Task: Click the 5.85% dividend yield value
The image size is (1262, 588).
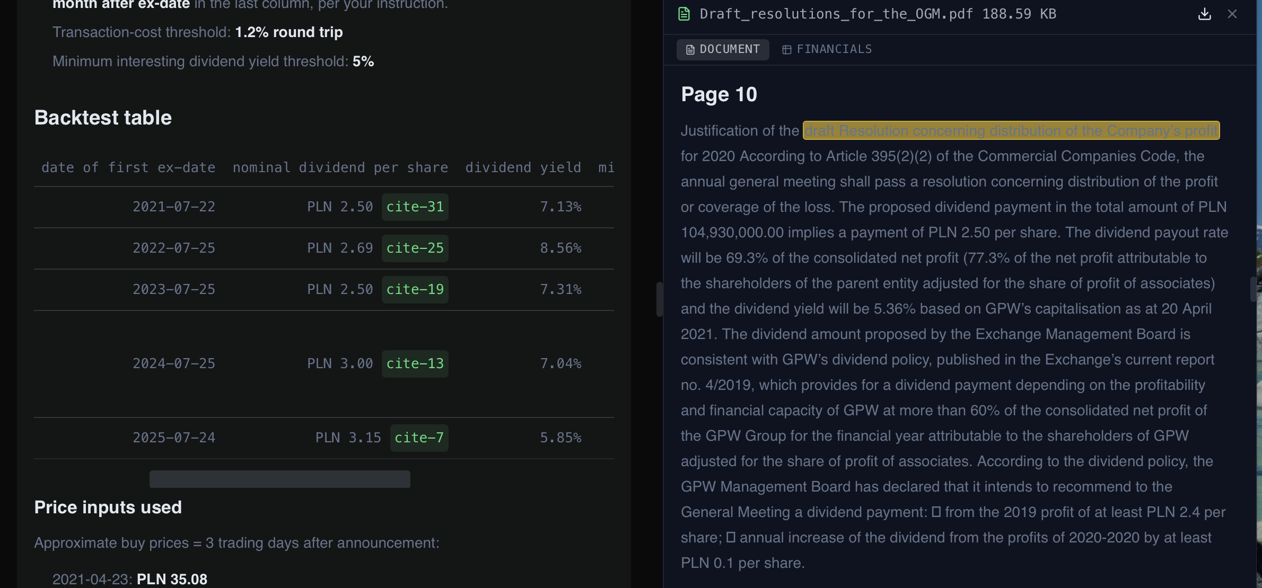Action: point(560,438)
